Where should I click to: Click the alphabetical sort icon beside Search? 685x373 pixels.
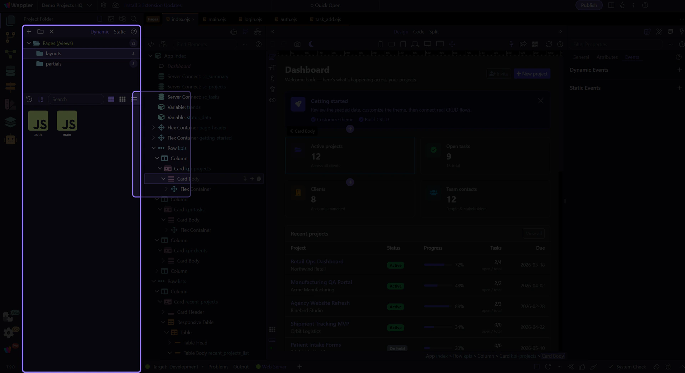tap(40, 99)
